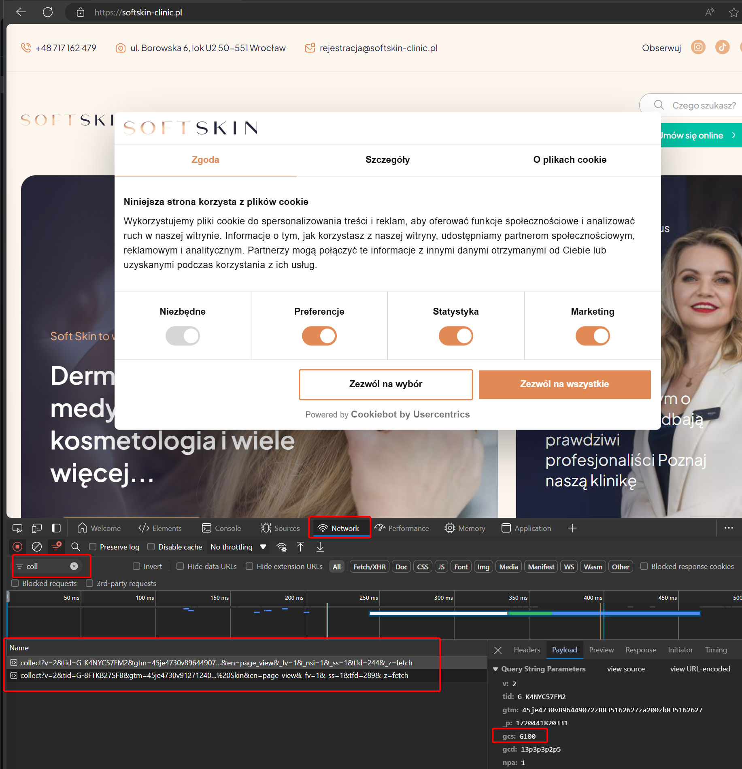This screenshot has height=769, width=742.
Task: Filter requests by Fetch/XHR type
Action: click(x=369, y=567)
